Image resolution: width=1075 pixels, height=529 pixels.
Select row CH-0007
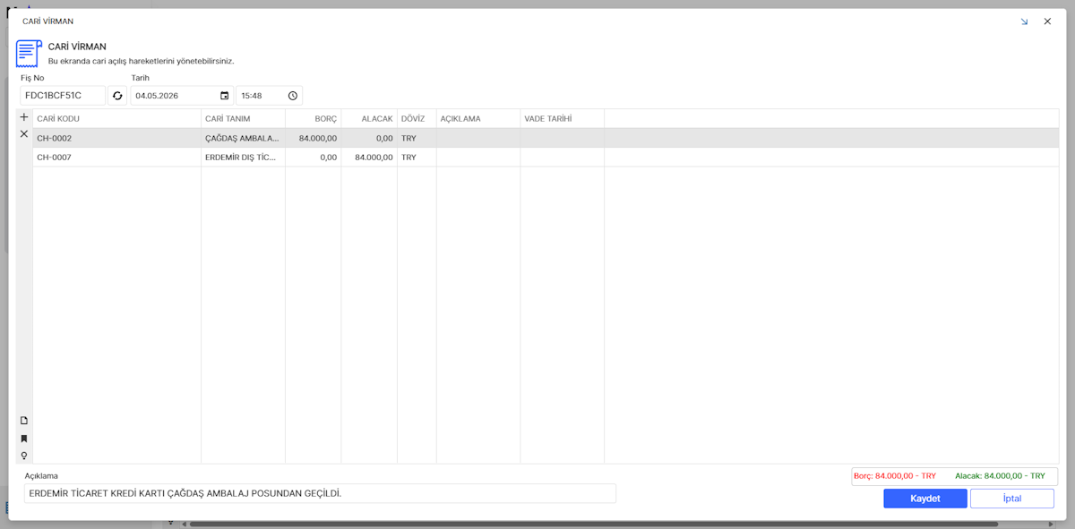pyautogui.click(x=546, y=158)
